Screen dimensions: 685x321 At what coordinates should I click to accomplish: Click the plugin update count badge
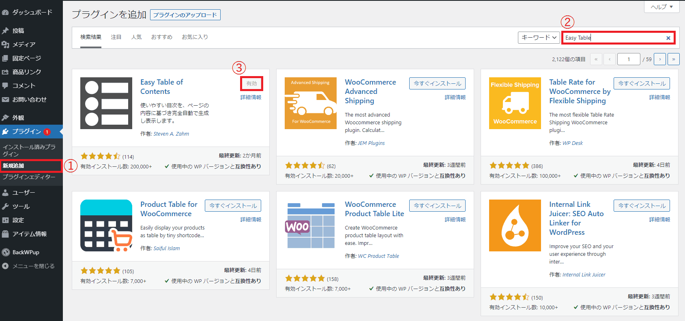(47, 132)
